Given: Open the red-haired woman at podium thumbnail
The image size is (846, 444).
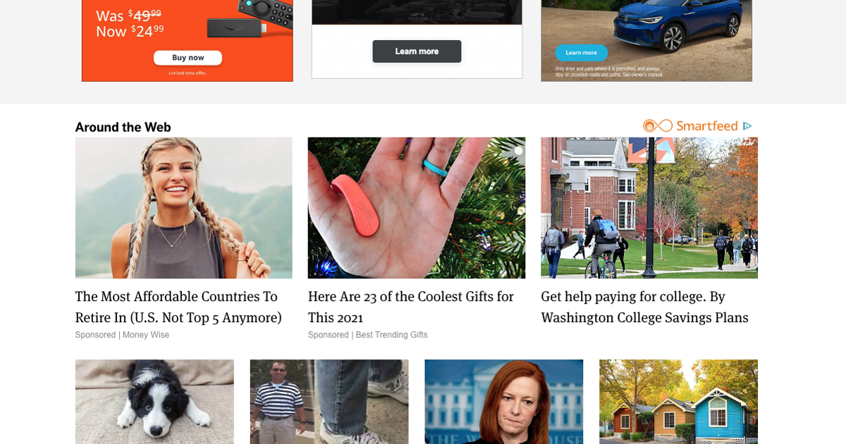Looking at the screenshot, I should tap(504, 402).
